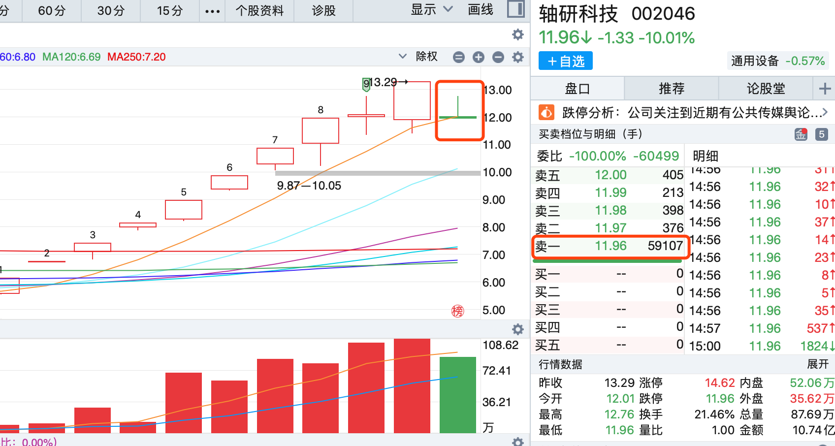Viewport: 835px width, 446px height.
Task: Click the 委比 -100.00% value
Action: tap(597, 156)
